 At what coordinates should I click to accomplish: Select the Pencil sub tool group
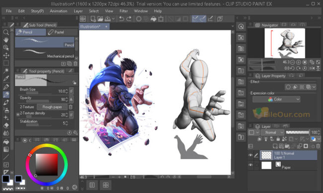click(x=31, y=32)
